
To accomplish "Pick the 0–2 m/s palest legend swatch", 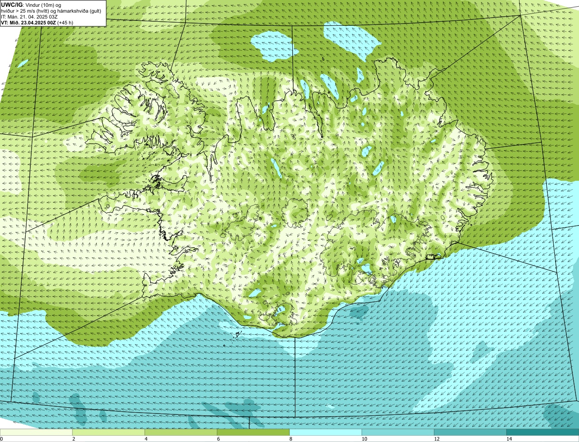I will (36, 433).
